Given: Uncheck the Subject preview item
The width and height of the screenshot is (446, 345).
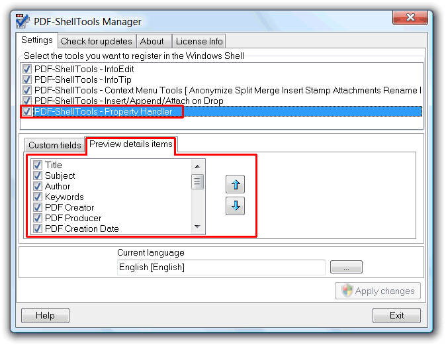Looking at the screenshot, I should click(x=38, y=175).
